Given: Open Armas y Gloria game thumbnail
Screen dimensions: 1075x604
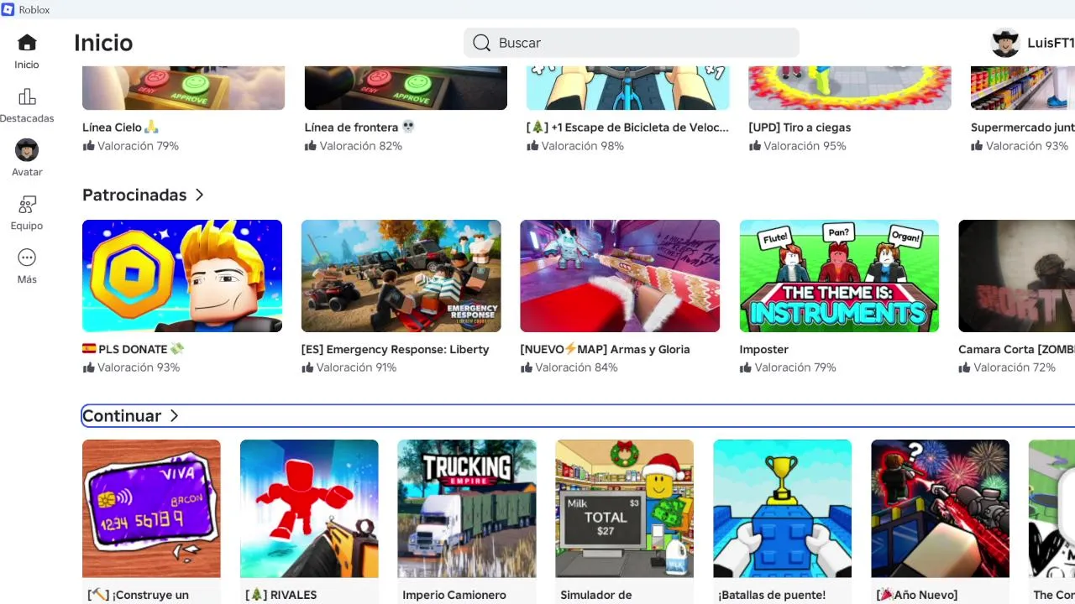Looking at the screenshot, I should point(620,276).
